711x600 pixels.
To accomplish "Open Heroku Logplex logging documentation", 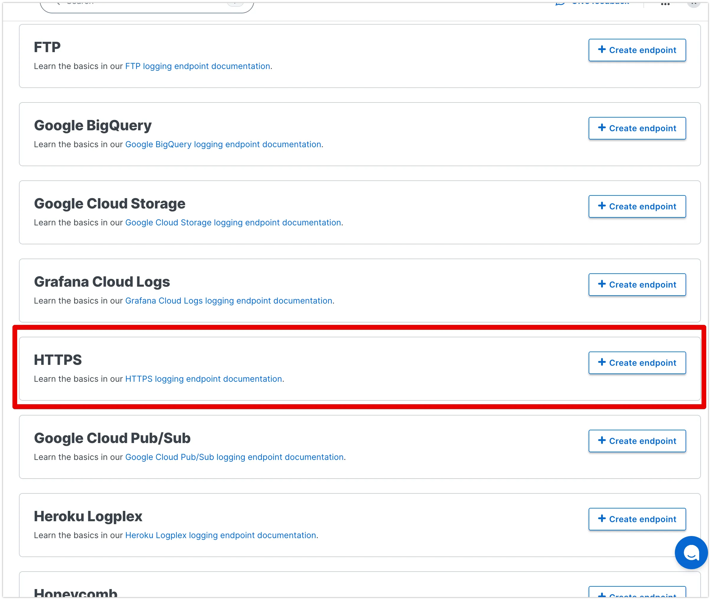I will (220, 535).
